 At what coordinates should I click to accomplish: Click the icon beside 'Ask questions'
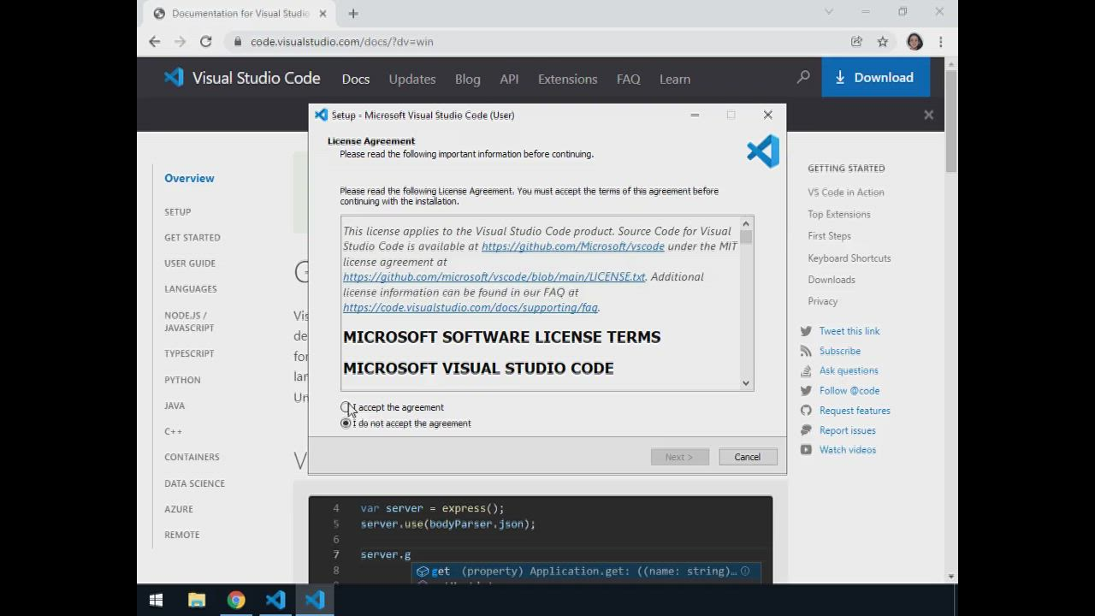[x=806, y=370]
